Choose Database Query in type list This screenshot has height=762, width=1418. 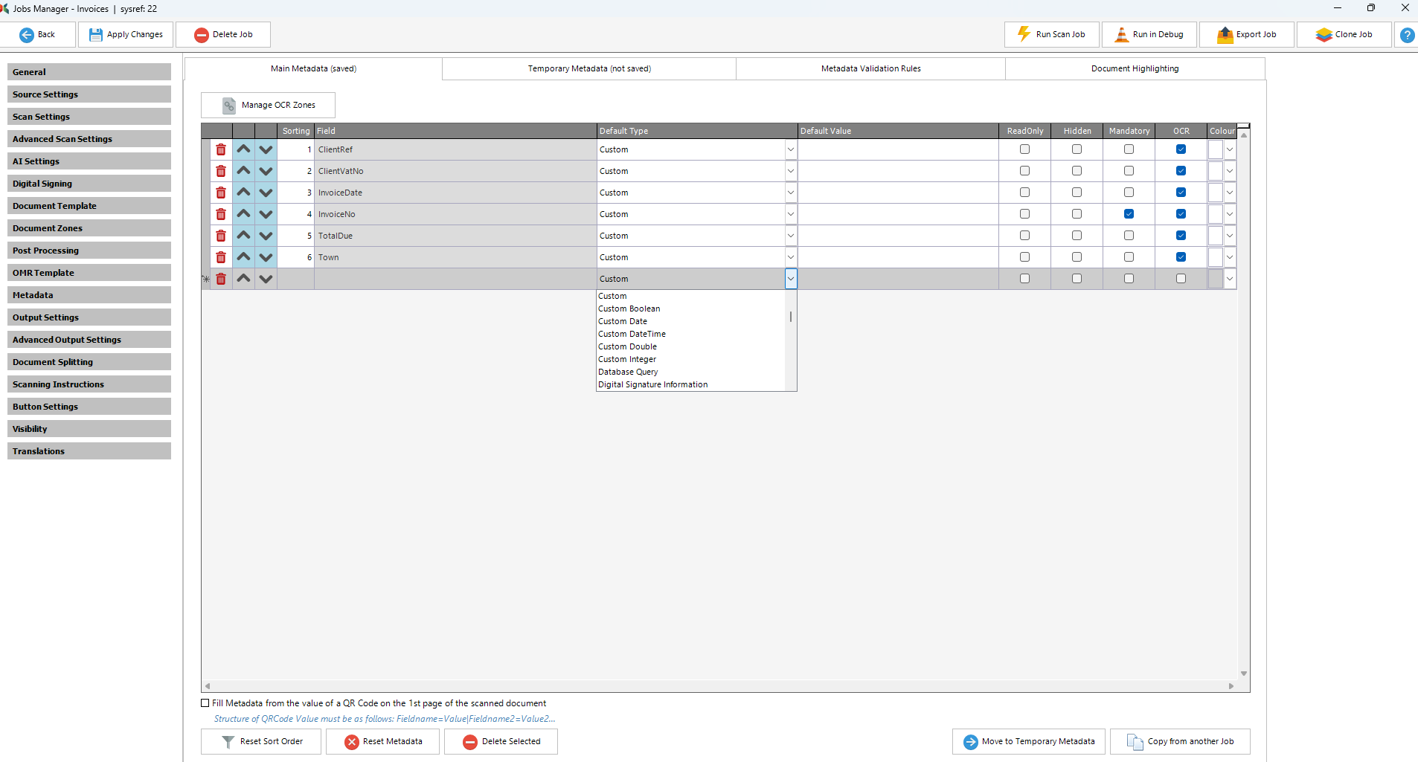click(628, 372)
